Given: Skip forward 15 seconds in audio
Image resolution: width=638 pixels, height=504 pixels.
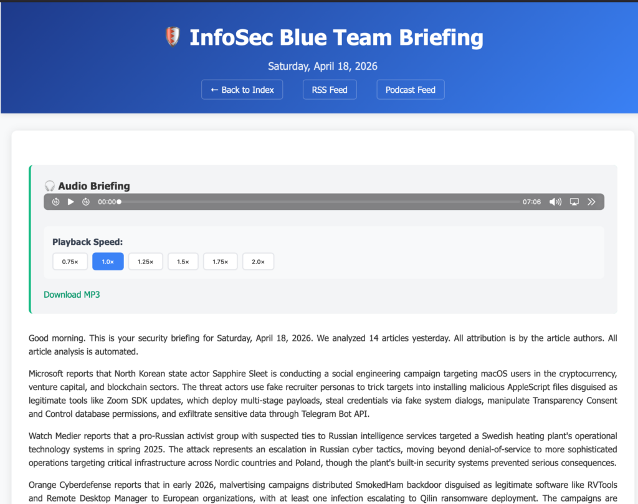Looking at the screenshot, I should (x=86, y=202).
